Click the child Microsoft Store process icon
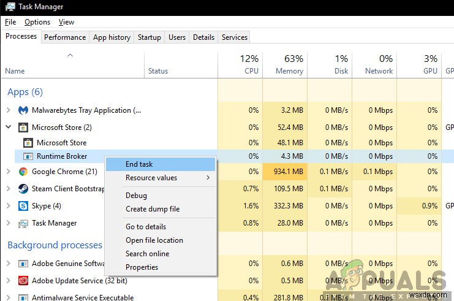This screenshot has height=301, width=454. click(x=28, y=143)
